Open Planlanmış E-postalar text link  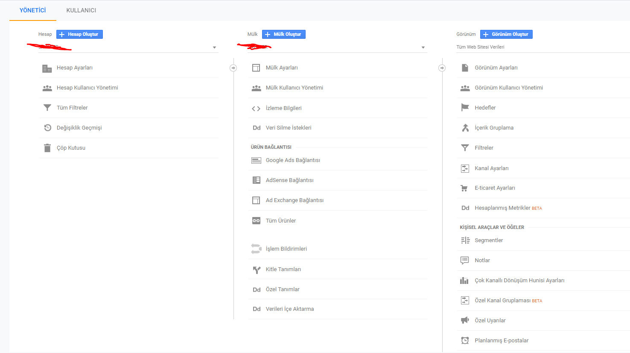(x=502, y=341)
